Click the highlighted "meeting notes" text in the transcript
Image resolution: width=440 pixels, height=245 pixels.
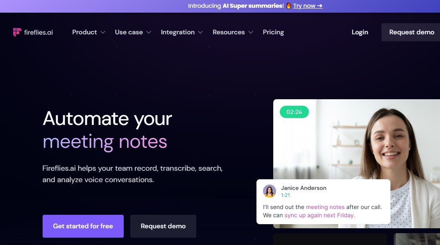point(325,207)
